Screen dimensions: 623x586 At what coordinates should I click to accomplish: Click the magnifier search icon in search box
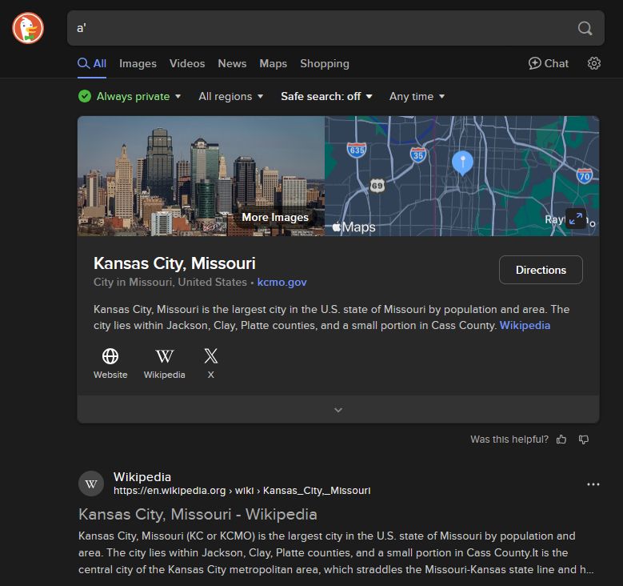coord(585,28)
